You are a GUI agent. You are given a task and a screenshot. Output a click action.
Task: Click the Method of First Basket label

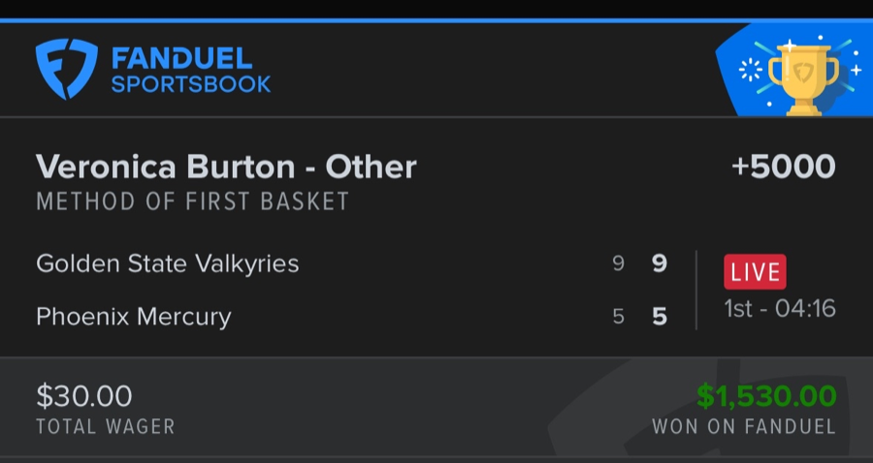pos(192,201)
